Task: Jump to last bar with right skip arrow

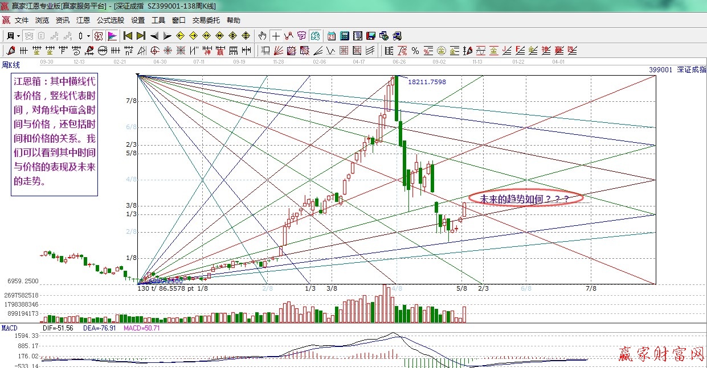Action: click(x=141, y=36)
